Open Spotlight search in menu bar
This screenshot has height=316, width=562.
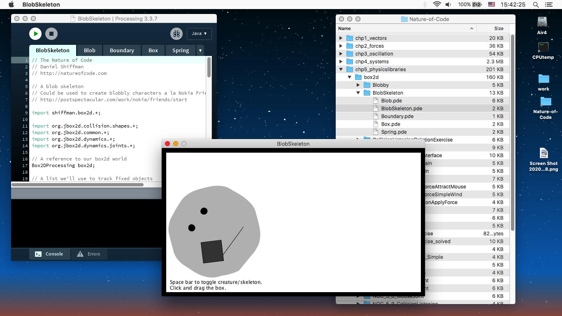pos(536,5)
